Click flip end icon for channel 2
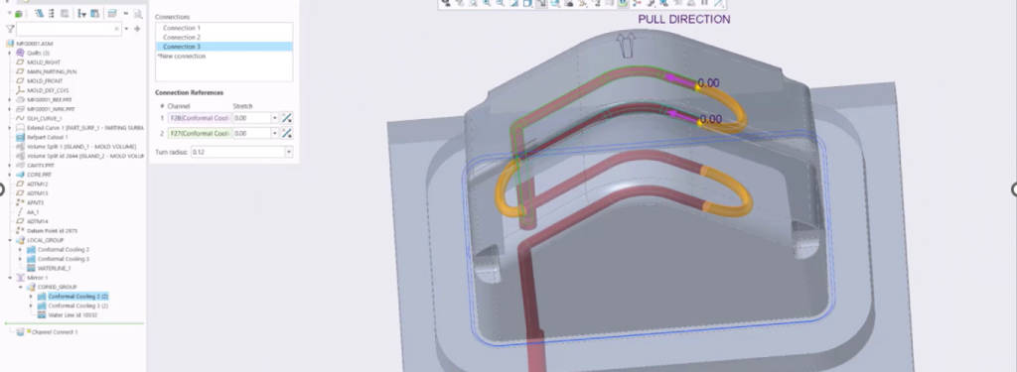The height and width of the screenshot is (372, 1017). (x=287, y=133)
